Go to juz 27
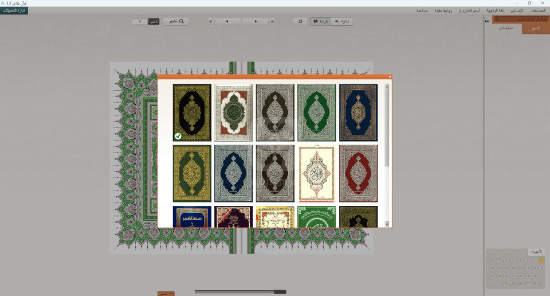550x296 pixels. (x=527, y=283)
